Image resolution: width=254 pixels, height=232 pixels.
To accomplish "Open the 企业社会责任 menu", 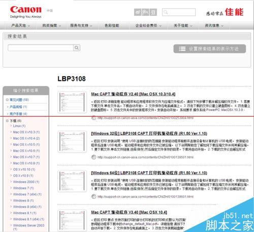I will point(148,25).
